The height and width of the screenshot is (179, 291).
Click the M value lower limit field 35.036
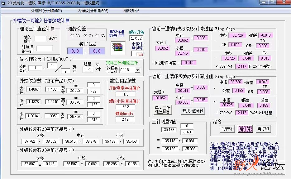click(190, 149)
